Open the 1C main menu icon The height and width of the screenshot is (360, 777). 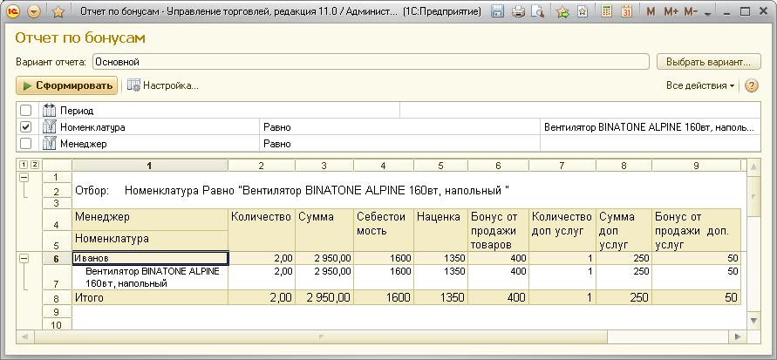point(12,12)
